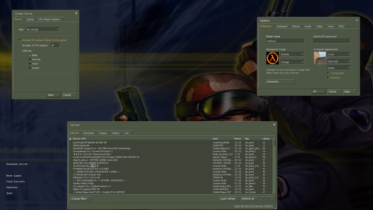Click the Advanced... button in Options
This screenshot has height=210, width=373.
tap(280, 82)
